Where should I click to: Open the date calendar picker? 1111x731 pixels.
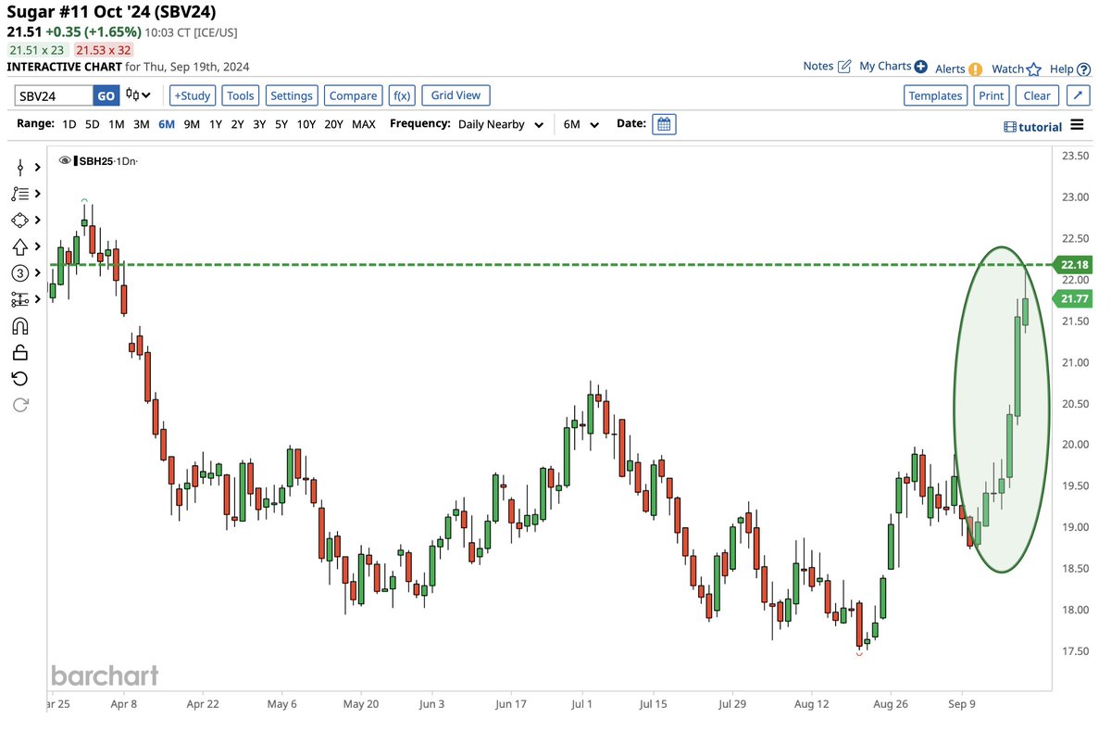(x=664, y=124)
